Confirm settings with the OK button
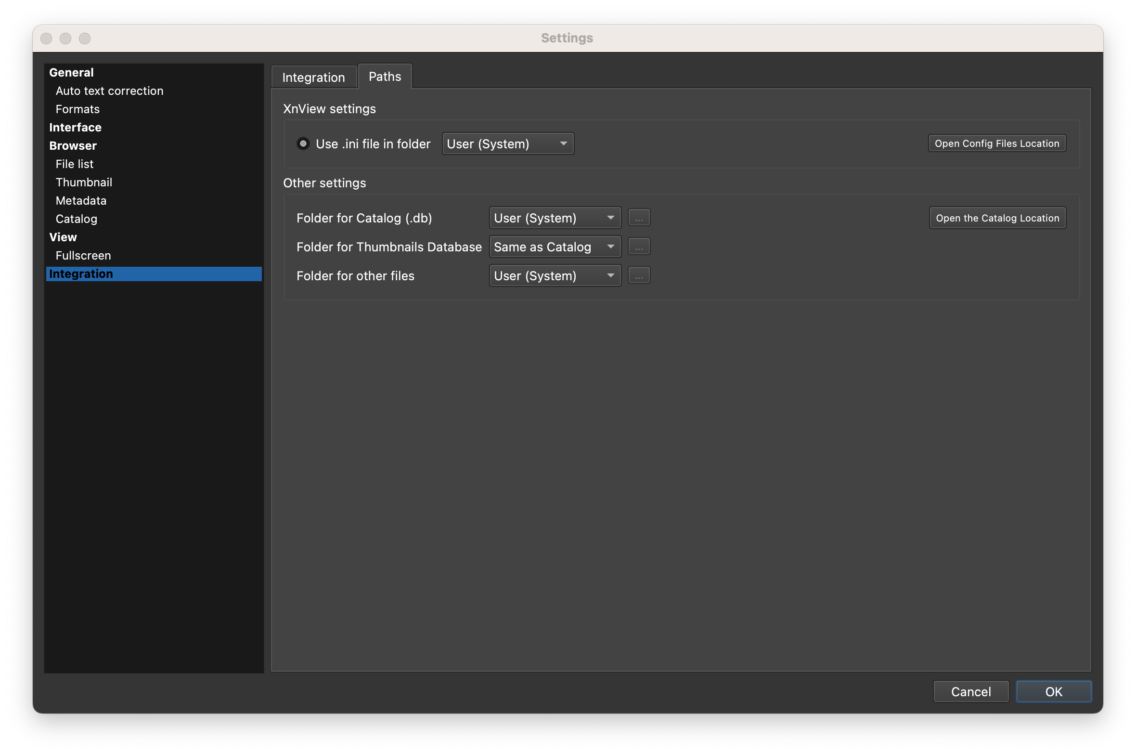 click(1053, 691)
